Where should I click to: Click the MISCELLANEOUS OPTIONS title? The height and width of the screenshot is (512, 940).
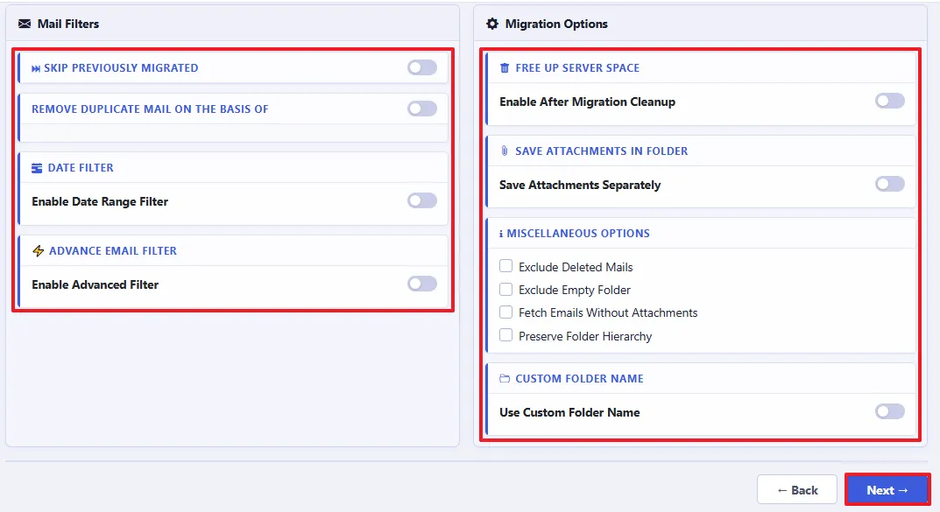click(578, 234)
